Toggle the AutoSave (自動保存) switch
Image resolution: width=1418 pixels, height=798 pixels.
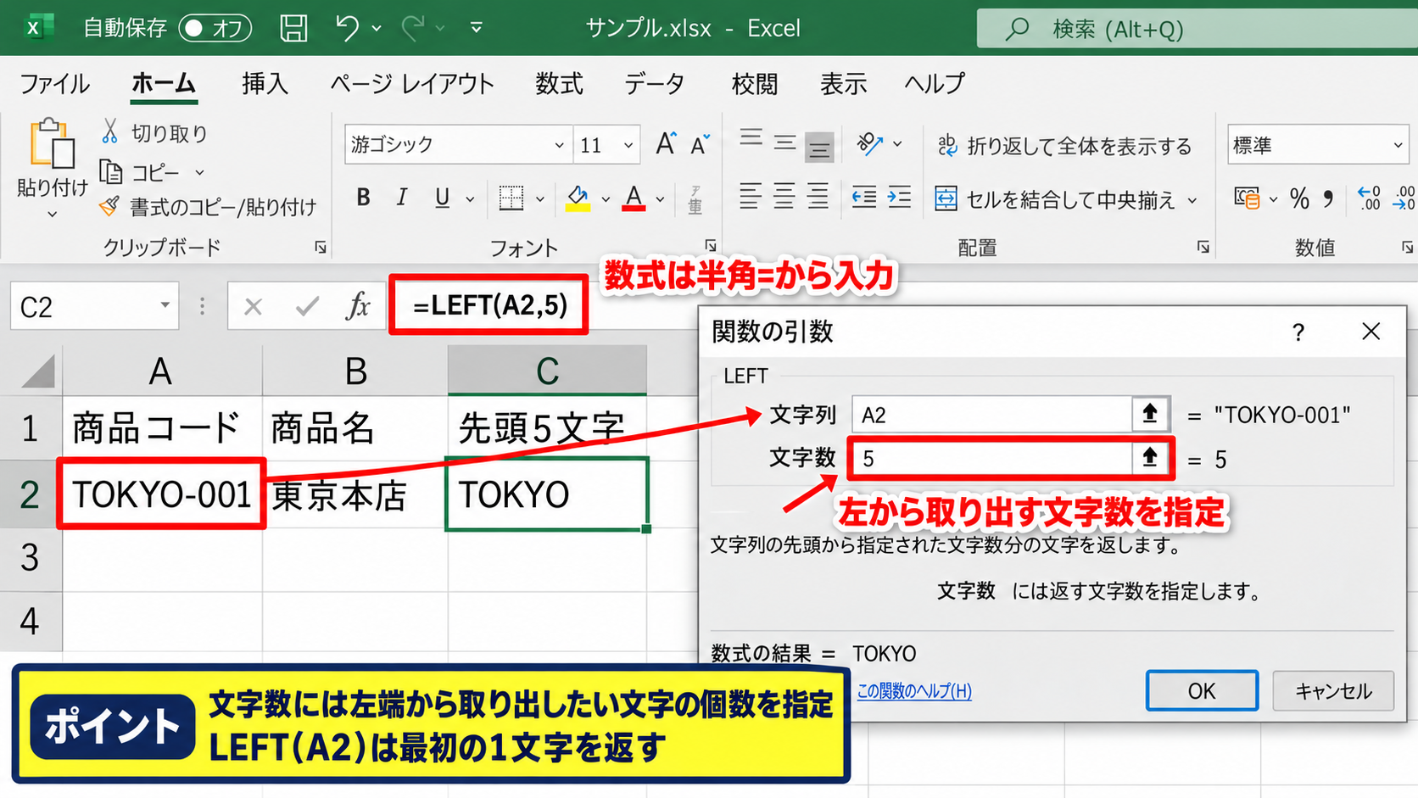pos(215,28)
